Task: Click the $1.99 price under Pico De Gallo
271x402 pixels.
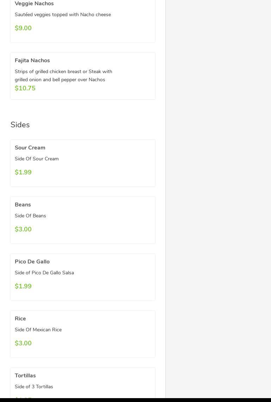Action: (x=23, y=286)
